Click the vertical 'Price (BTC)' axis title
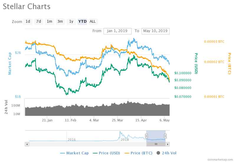236x162 pixels. click(230, 63)
